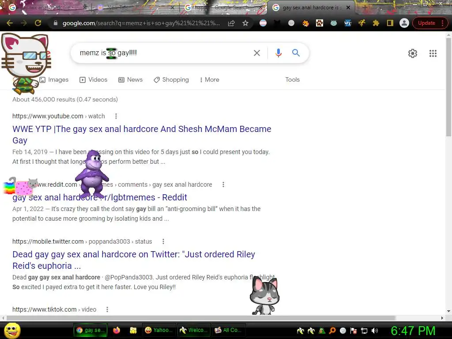Click the scroll-down arrow of vertical scrollbar
This screenshot has width=452, height=339.
click(449, 311)
